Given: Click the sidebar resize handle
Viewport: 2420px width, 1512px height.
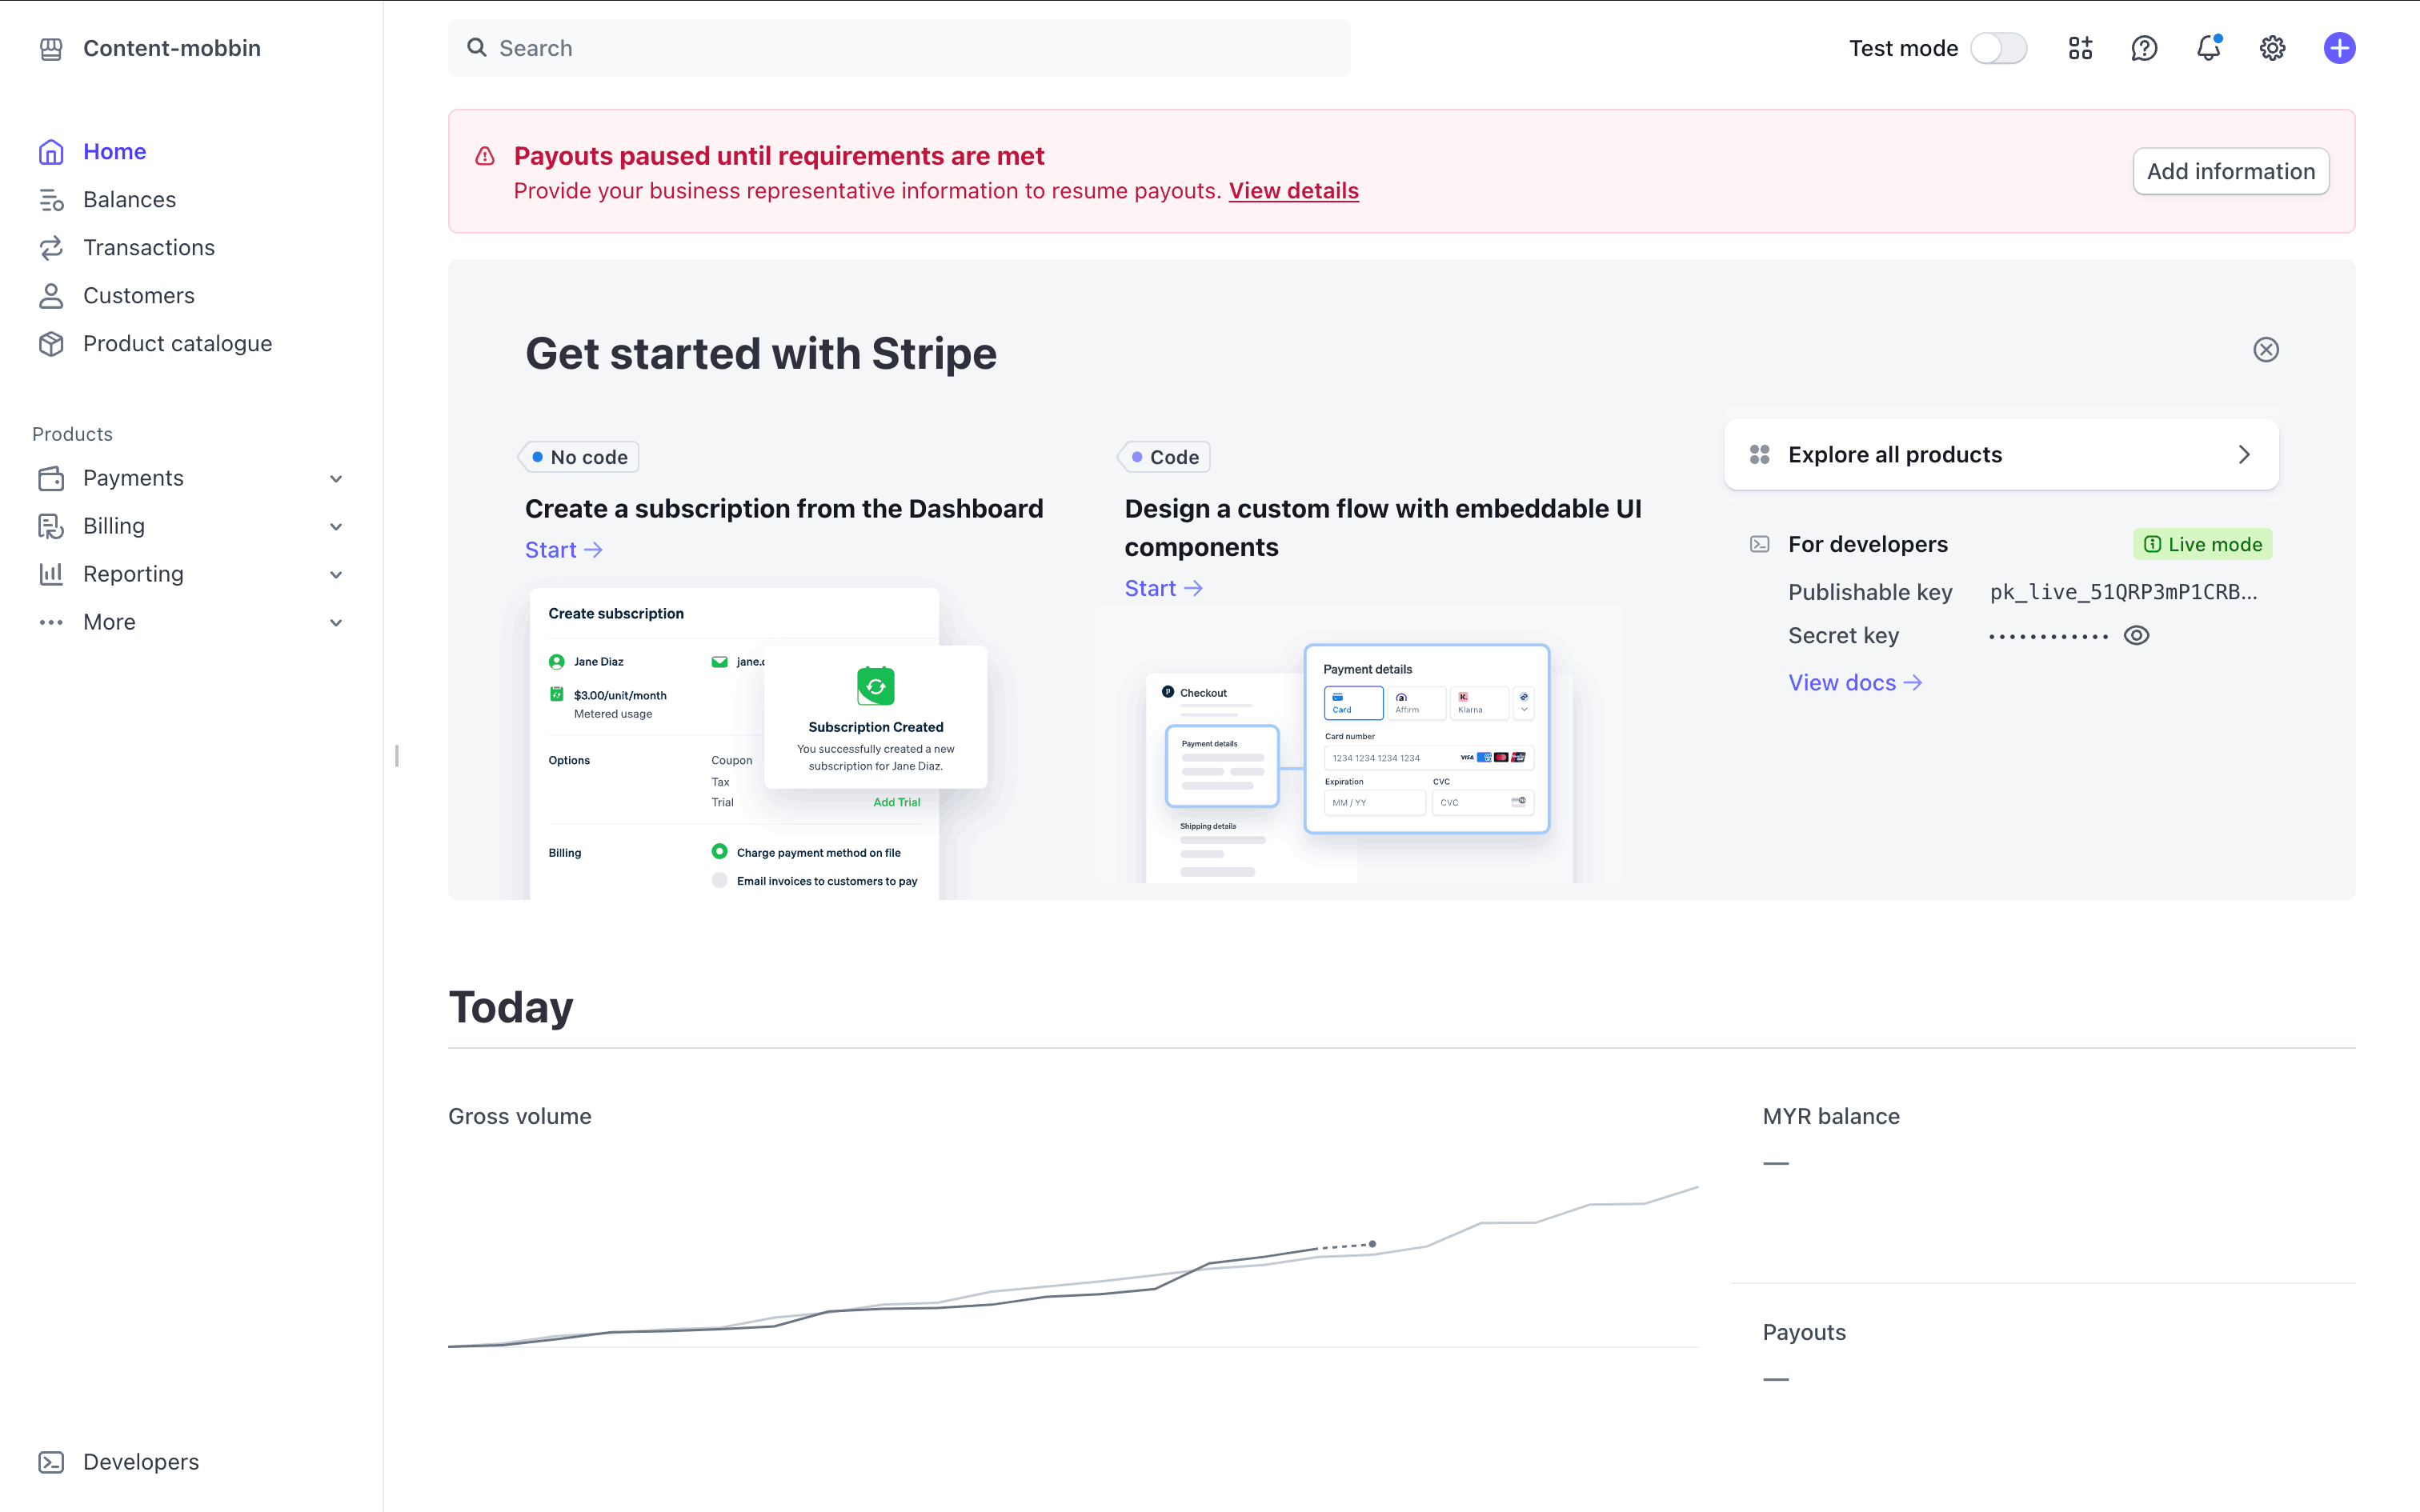Looking at the screenshot, I should click(x=397, y=756).
